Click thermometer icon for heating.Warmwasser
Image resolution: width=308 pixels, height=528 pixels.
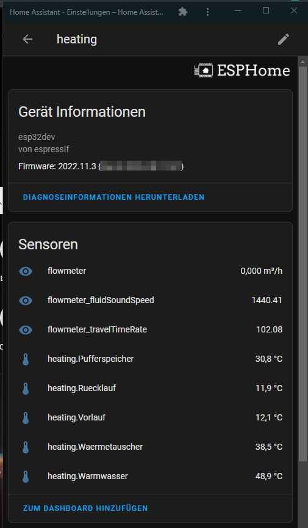pos(26,477)
